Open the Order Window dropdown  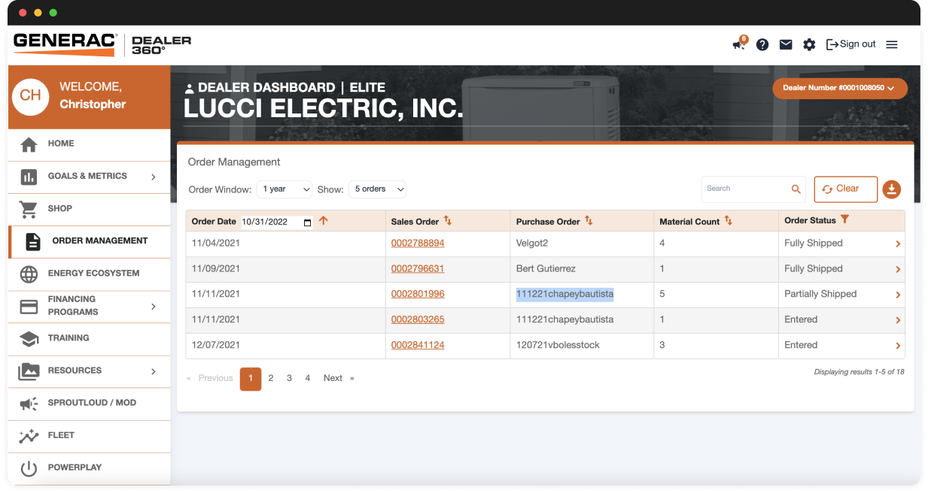[x=284, y=189]
